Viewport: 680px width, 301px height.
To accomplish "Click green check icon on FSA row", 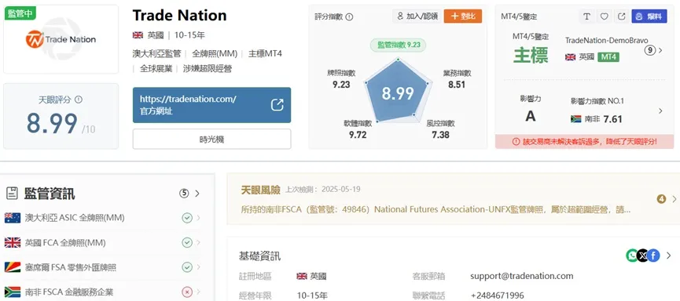I will (187, 267).
